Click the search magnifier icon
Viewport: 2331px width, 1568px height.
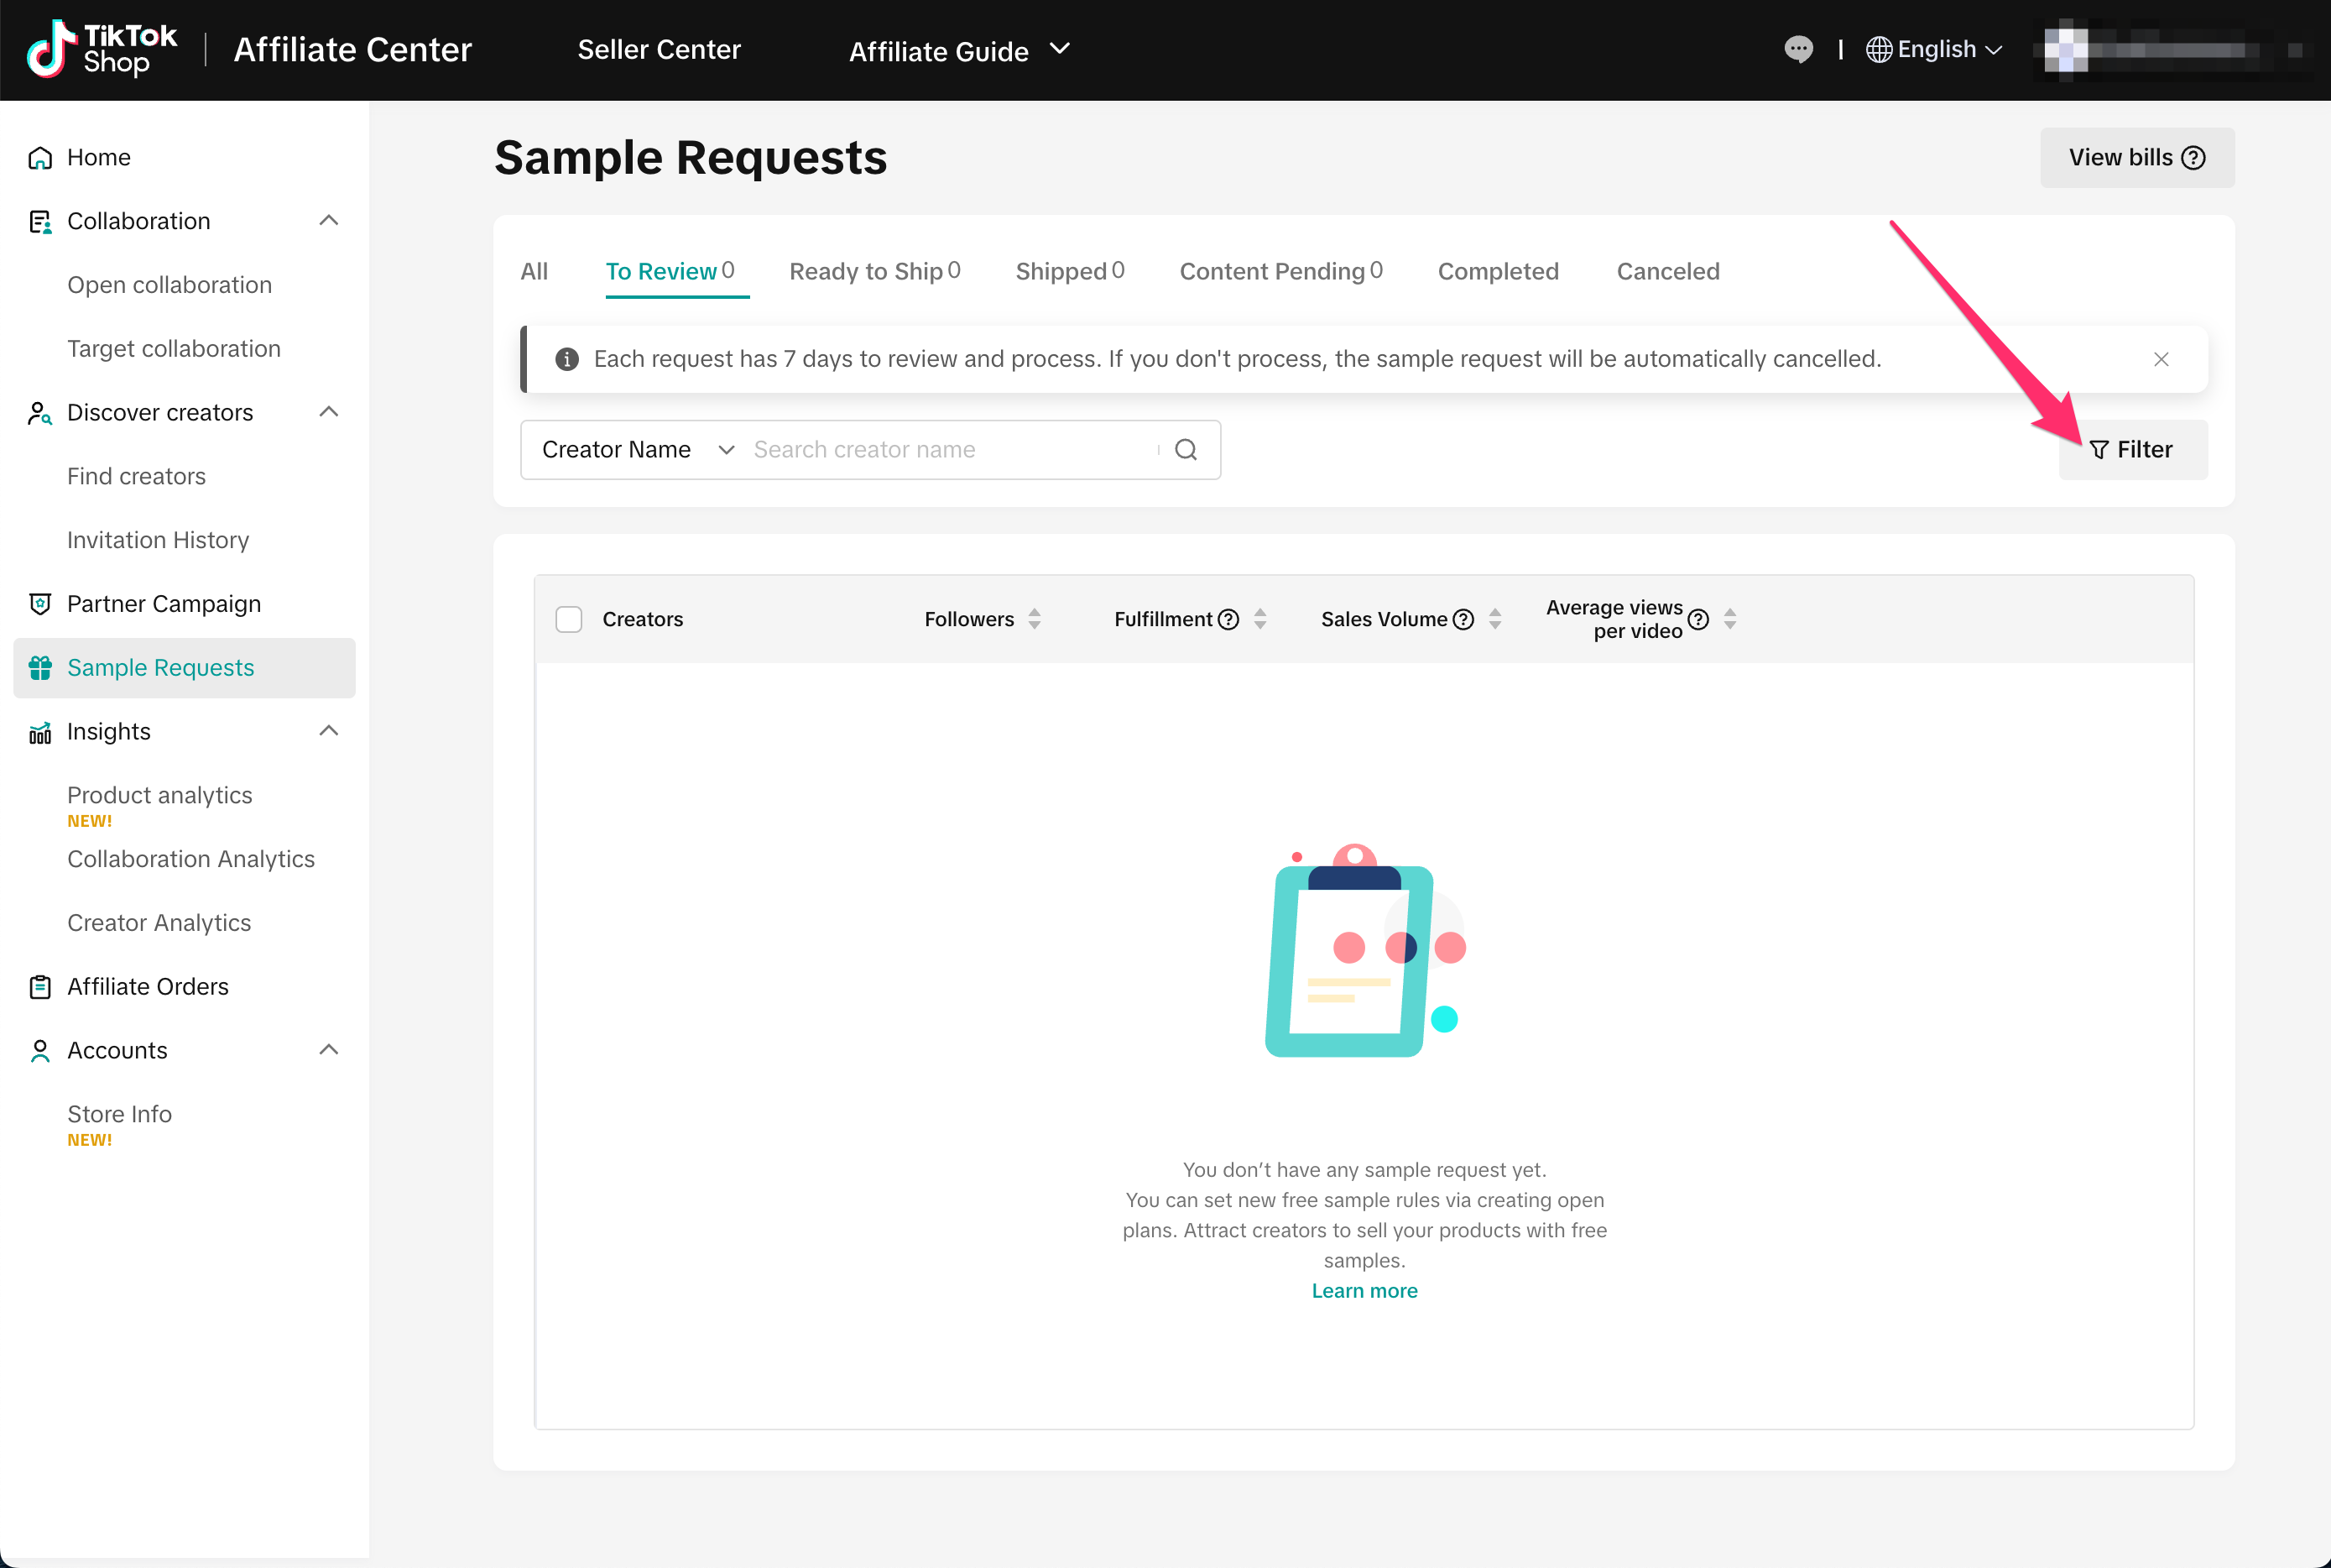click(1186, 450)
